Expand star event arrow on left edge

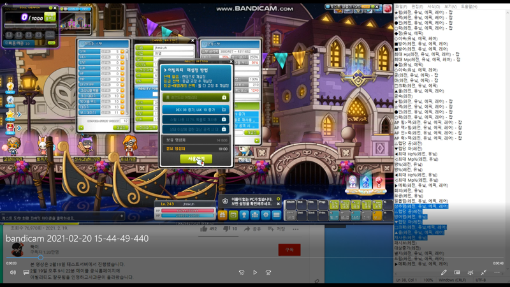coord(19,114)
